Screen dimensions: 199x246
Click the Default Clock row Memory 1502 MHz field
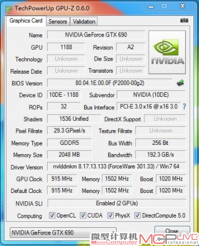coord(117,190)
